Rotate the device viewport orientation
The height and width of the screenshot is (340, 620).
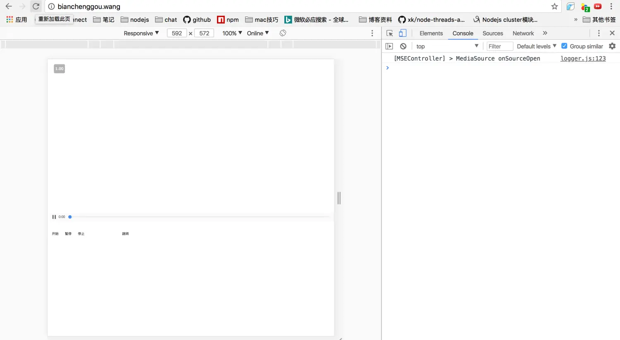283,33
